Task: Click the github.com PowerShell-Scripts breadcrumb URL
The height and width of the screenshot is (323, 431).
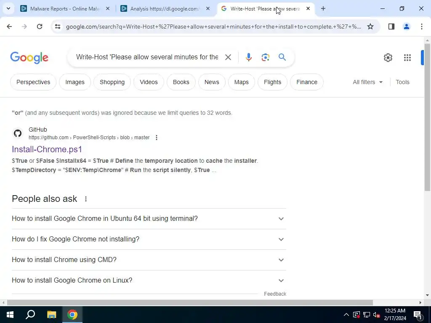Action: tap(89, 138)
